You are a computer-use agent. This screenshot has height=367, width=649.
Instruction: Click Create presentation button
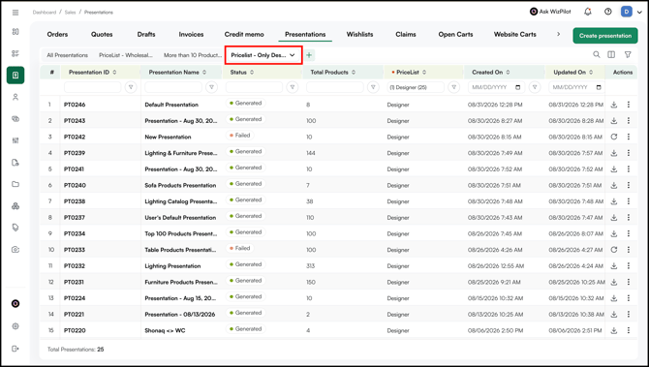tap(605, 36)
